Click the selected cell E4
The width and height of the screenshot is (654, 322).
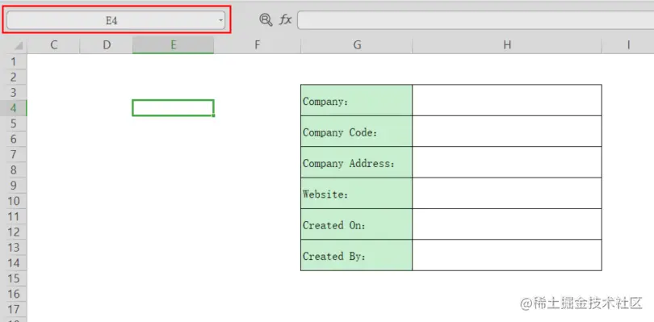coord(173,108)
